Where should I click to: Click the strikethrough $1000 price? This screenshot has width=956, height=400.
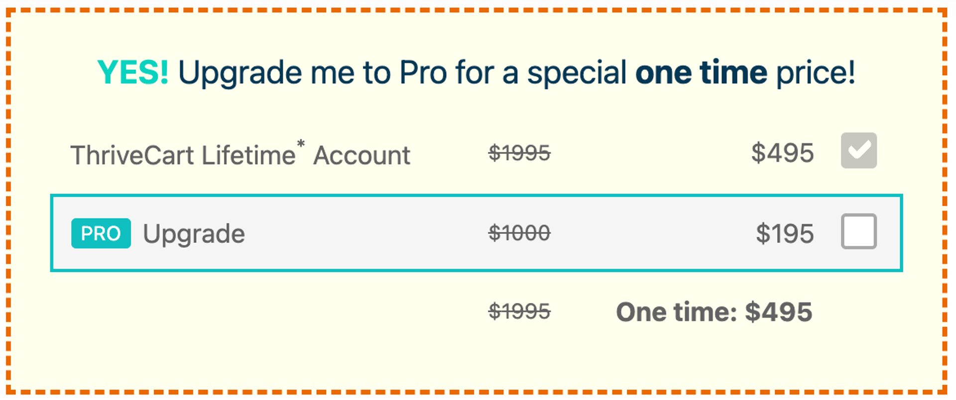coord(519,233)
